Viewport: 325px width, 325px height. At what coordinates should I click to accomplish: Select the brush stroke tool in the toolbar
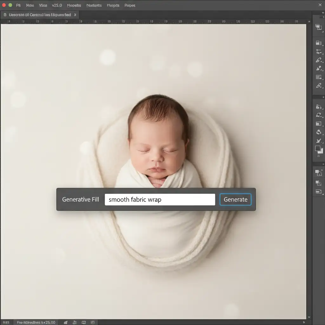pyautogui.click(x=319, y=60)
